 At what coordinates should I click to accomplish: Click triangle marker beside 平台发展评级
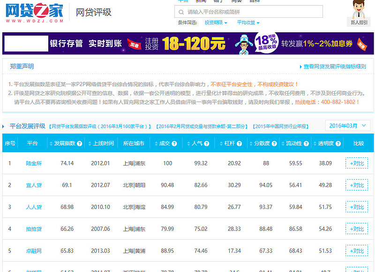pos(3,126)
